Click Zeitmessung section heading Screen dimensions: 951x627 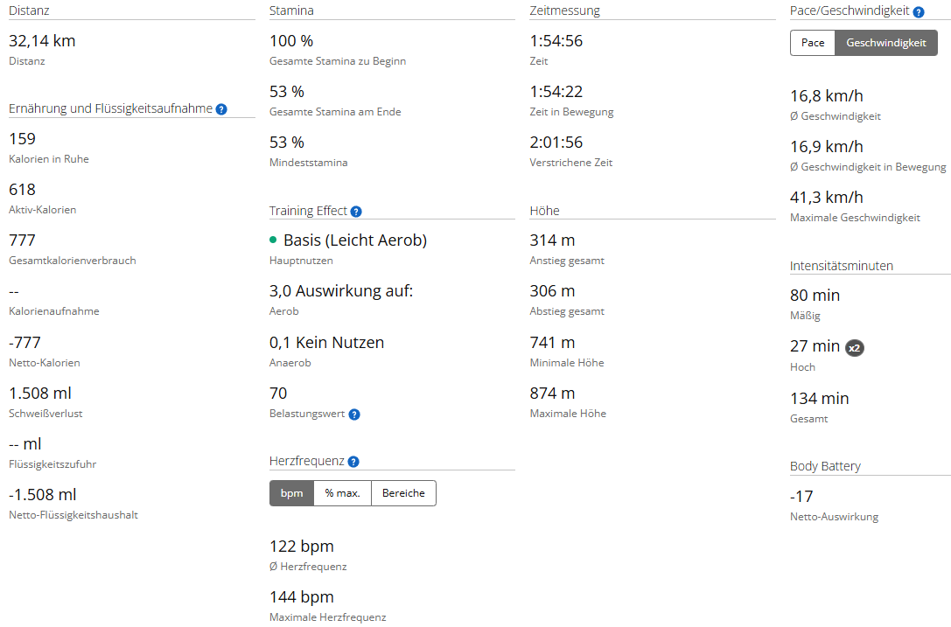coord(564,10)
